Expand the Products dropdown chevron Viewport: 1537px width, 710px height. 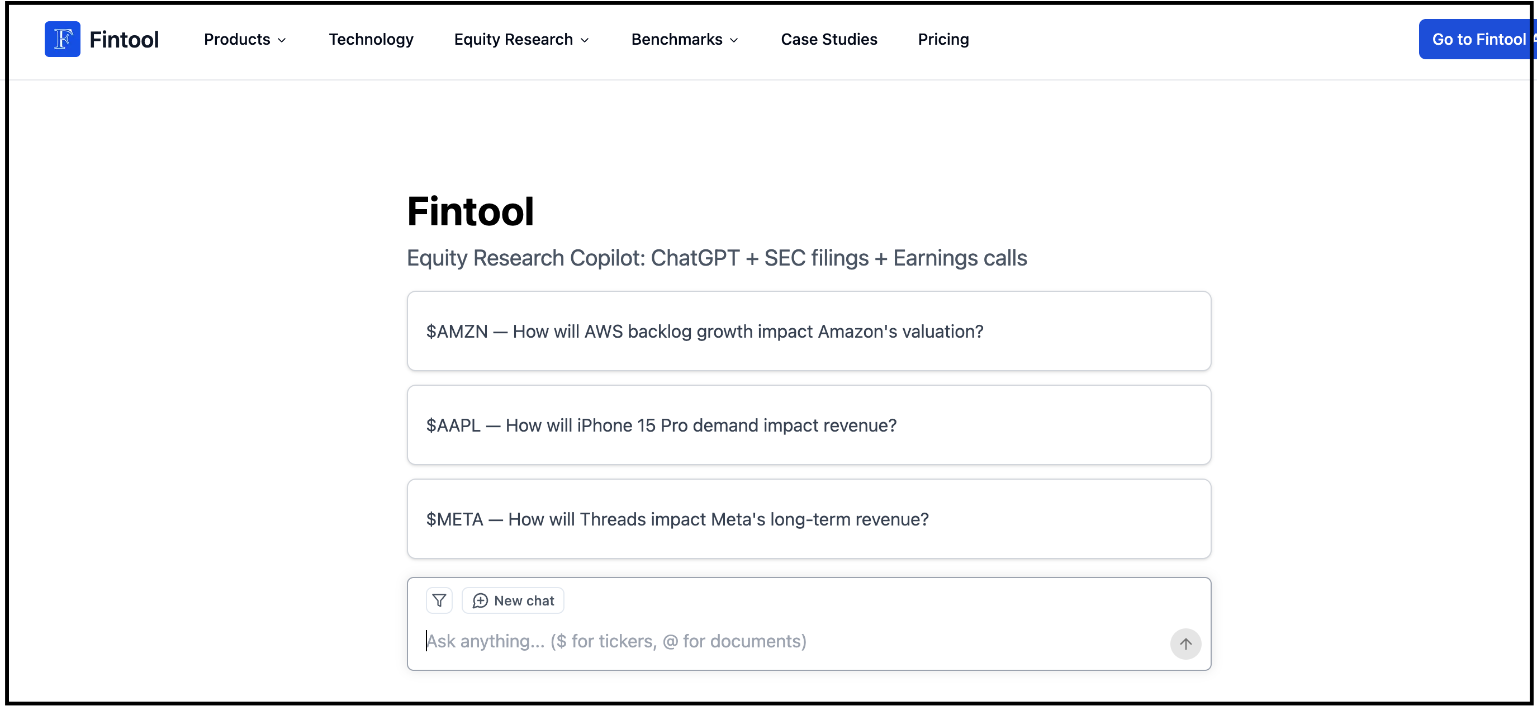282,40
